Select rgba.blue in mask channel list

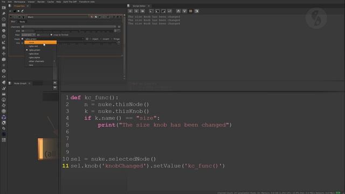tap(40, 54)
